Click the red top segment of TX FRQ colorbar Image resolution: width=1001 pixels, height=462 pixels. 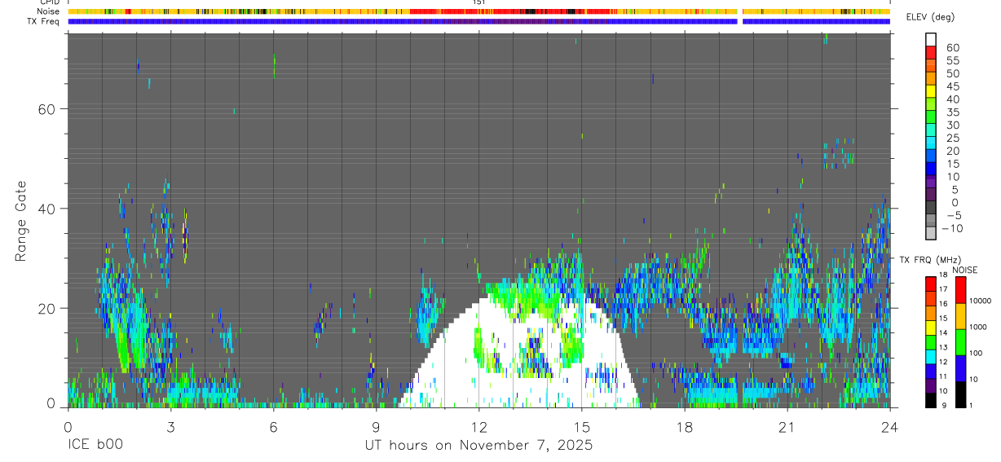coord(931,283)
